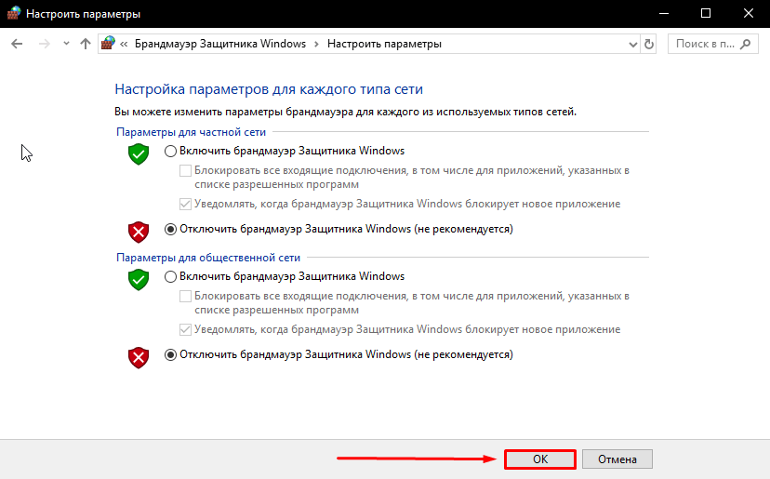Click green shield icon in public network section
This screenshot has width=770, height=479.
tap(139, 280)
